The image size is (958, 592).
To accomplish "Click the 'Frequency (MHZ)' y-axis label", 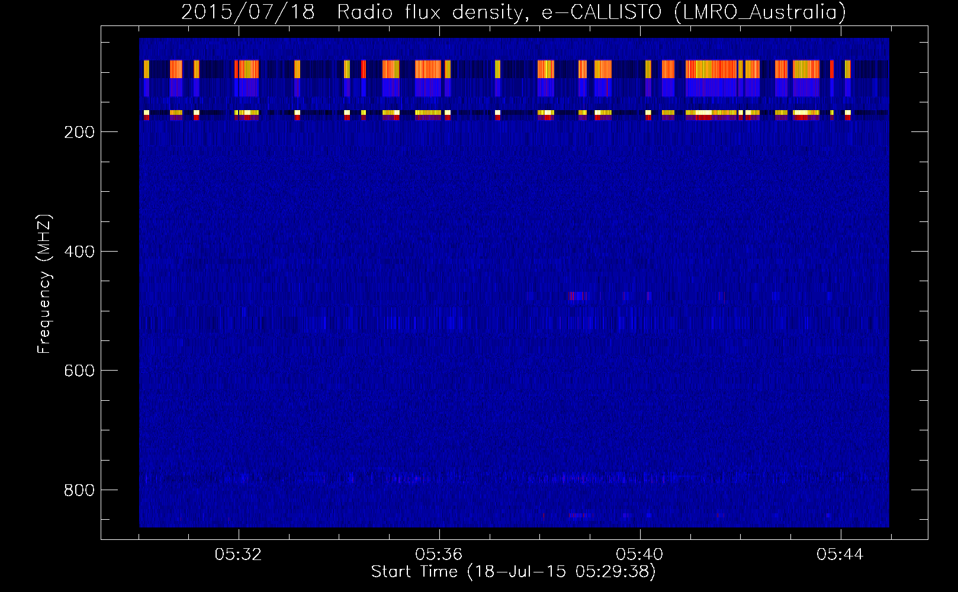I will click(44, 284).
